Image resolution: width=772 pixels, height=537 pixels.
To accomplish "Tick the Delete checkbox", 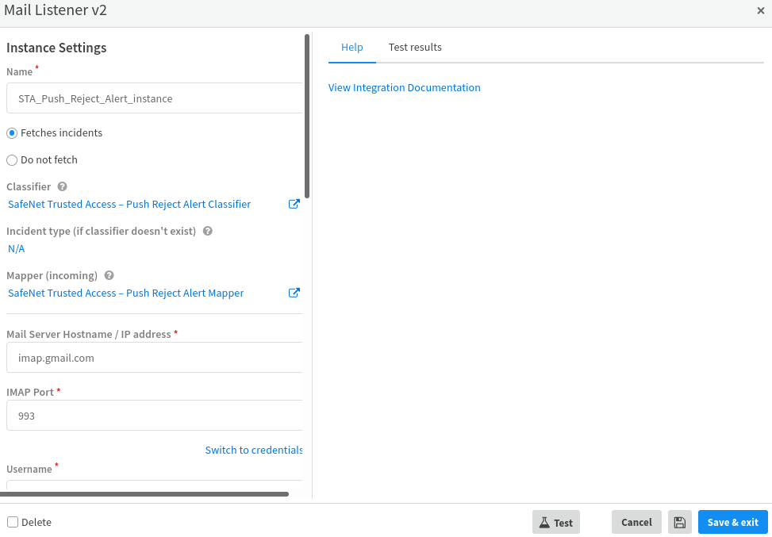I will pyautogui.click(x=13, y=522).
